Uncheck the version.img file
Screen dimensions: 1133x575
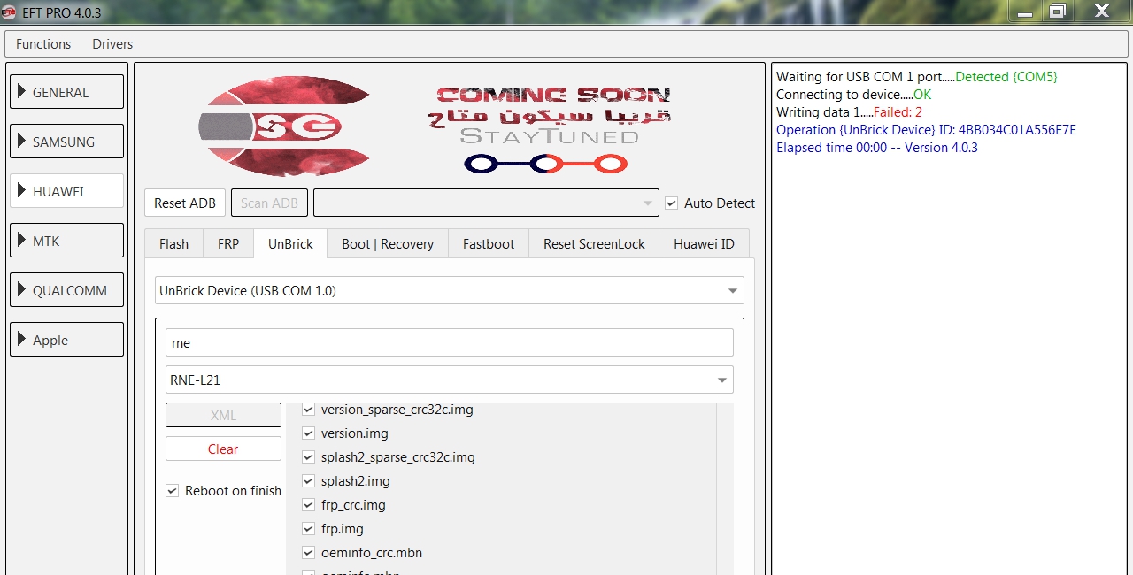click(x=309, y=433)
